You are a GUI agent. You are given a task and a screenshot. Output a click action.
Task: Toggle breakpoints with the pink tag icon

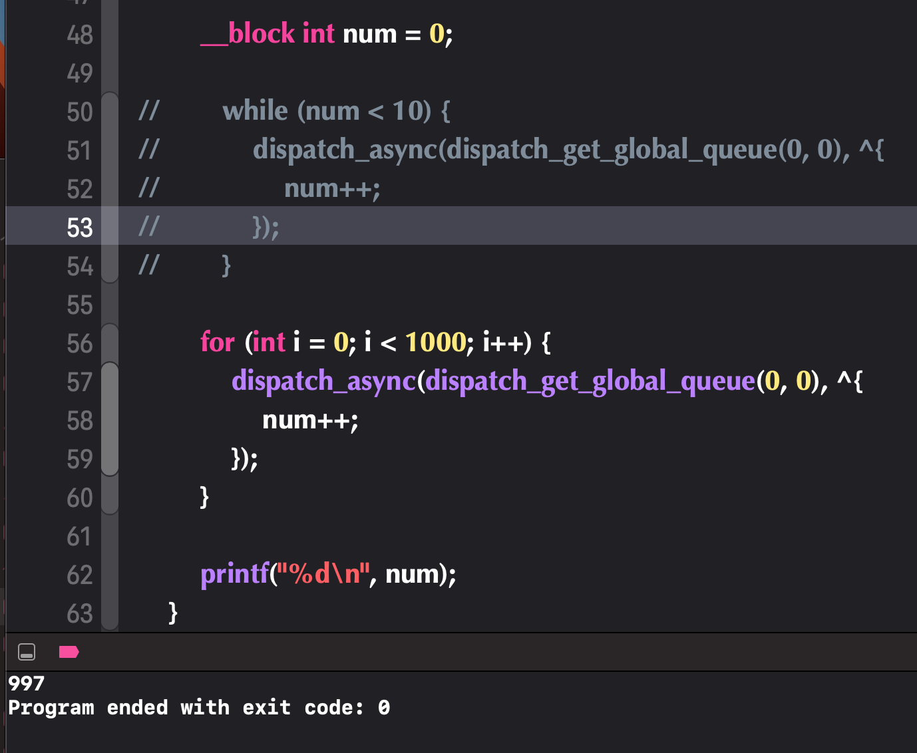point(69,652)
